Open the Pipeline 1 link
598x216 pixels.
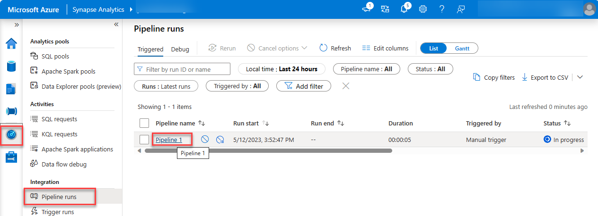coord(169,140)
